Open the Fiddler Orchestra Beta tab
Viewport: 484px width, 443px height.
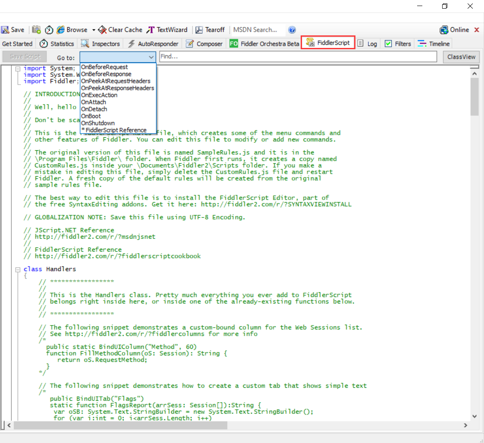(264, 44)
